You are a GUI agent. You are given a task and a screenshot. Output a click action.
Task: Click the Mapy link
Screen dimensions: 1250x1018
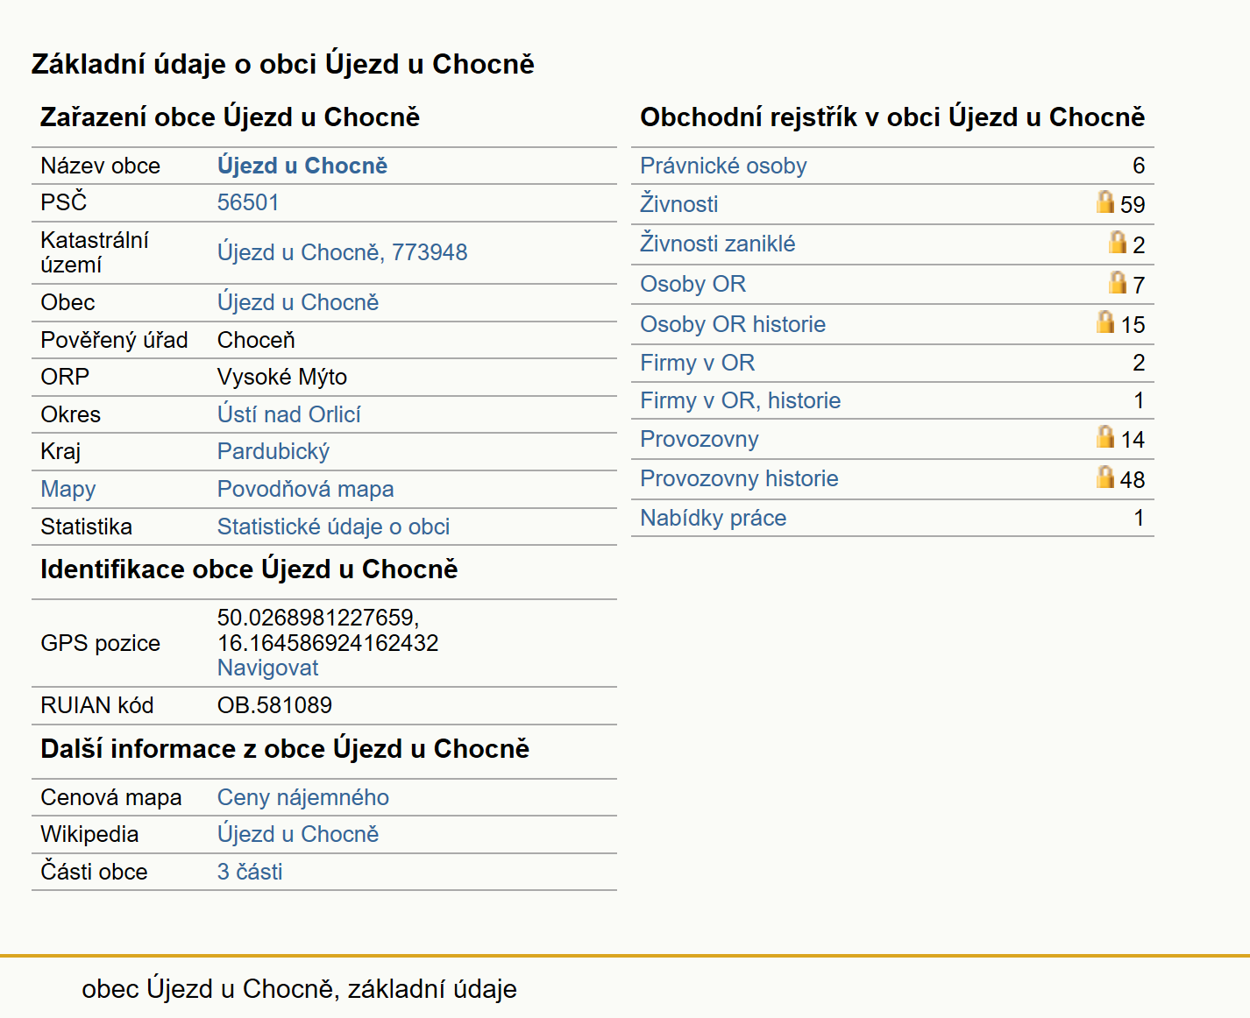point(68,489)
